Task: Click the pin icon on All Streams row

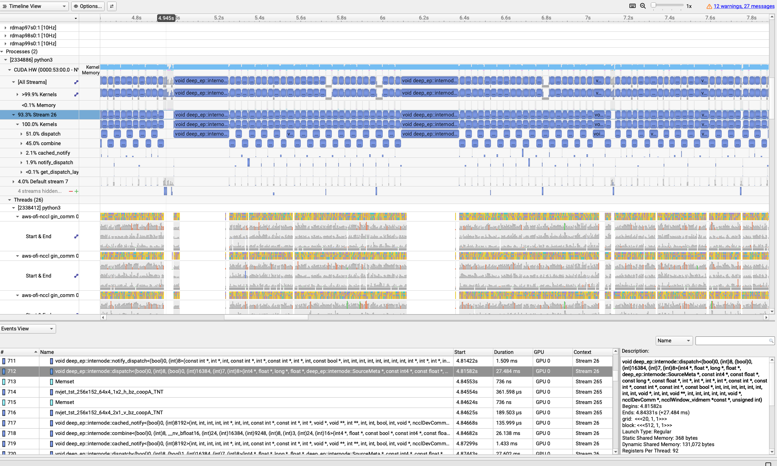Action: (76, 82)
